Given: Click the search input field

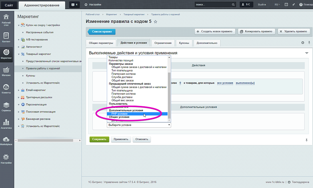Looking at the screenshot, I should pyautogui.click(x=213, y=5).
